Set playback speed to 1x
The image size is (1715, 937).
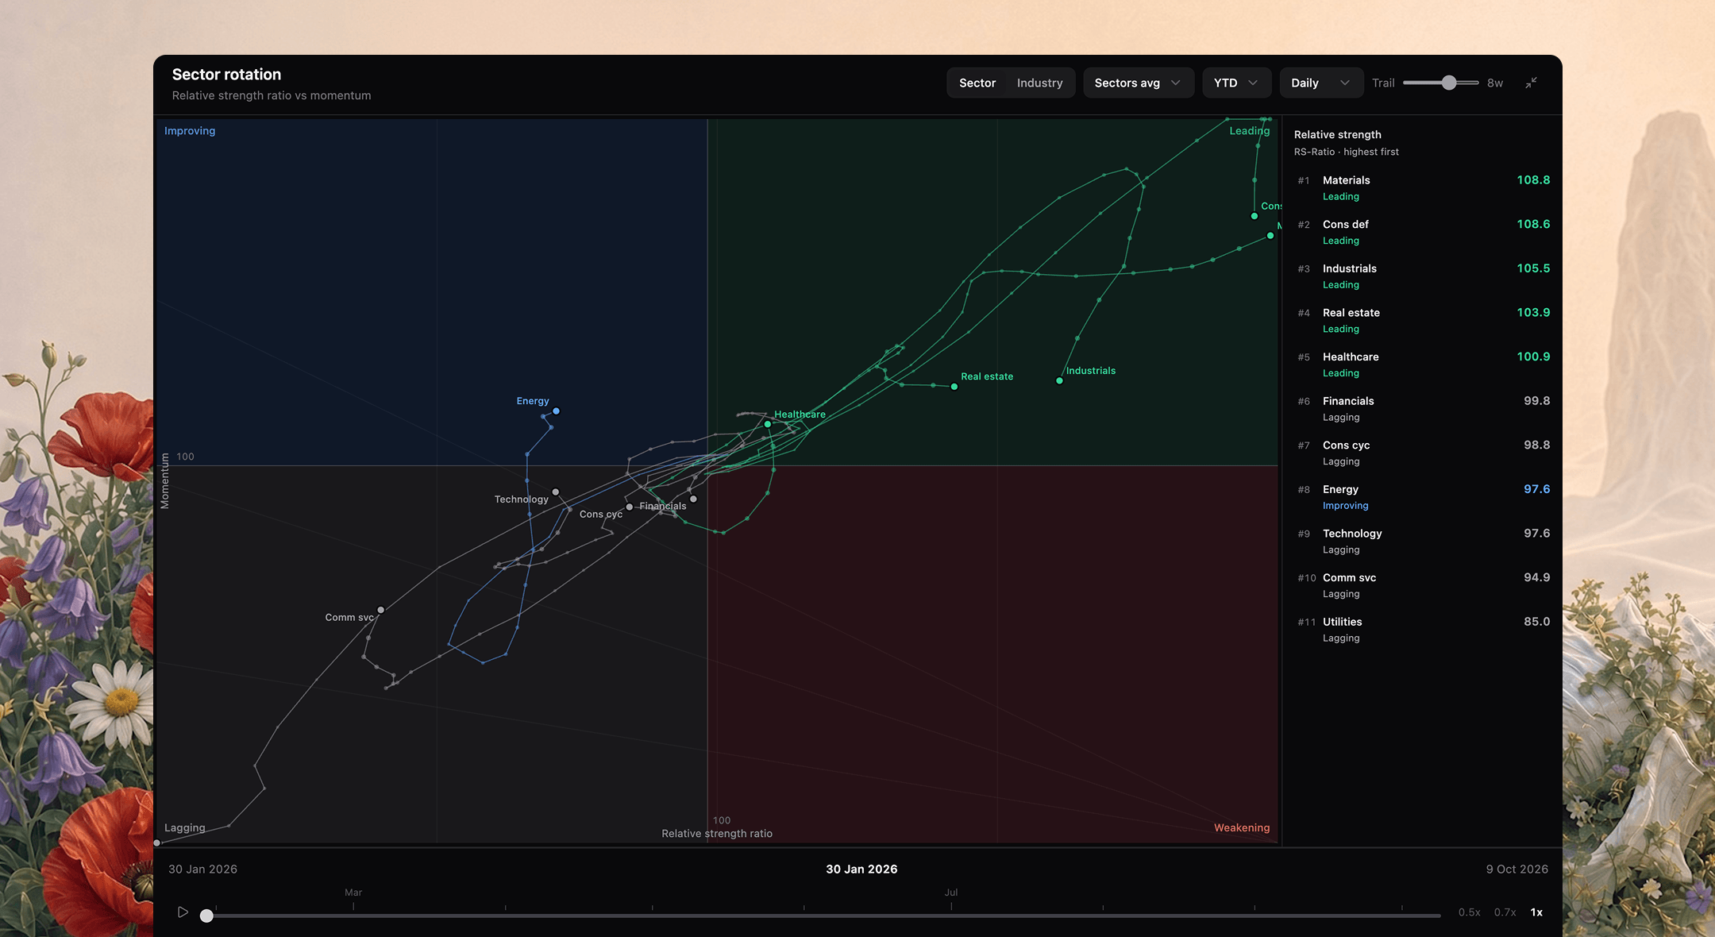click(x=1536, y=912)
